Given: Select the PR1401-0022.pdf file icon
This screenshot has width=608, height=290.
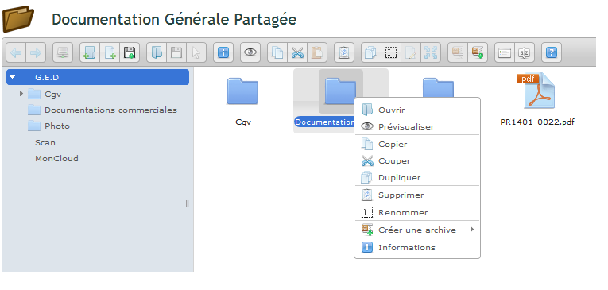Looking at the screenshot, I should (537, 91).
